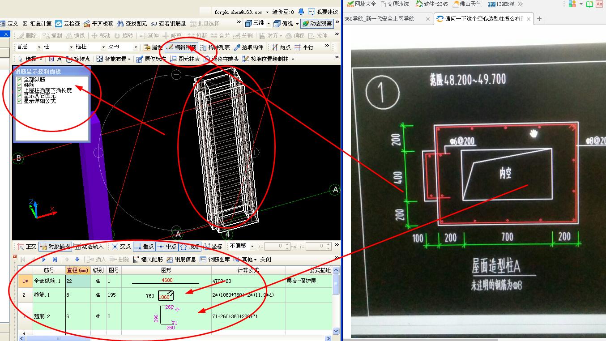This screenshot has width=606, height=341.
Task: Select 点 point drawing tool
Action: [x=55, y=59]
